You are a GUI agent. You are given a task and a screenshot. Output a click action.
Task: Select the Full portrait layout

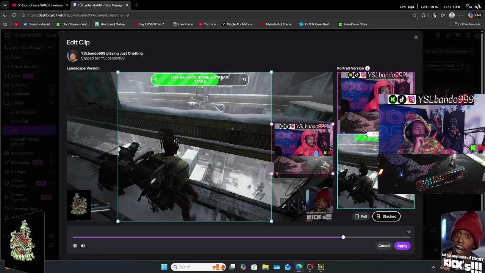361,217
